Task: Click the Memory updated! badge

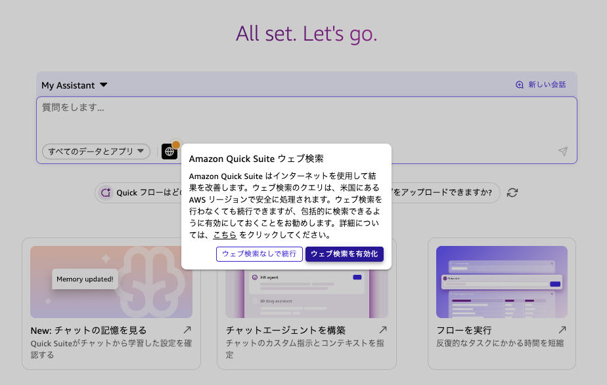Action: tap(84, 279)
